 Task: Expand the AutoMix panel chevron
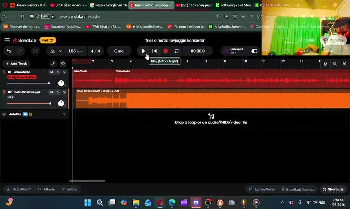[65, 114]
